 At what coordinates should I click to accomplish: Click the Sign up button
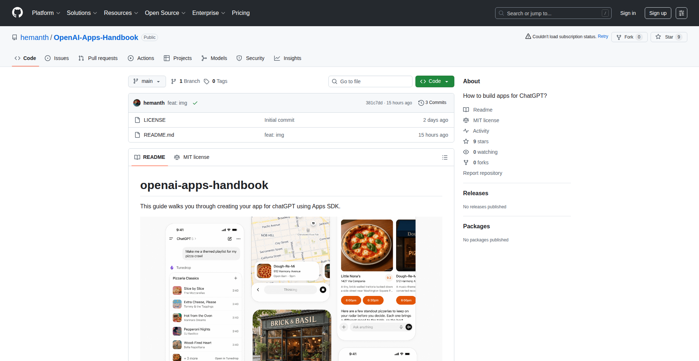658,13
